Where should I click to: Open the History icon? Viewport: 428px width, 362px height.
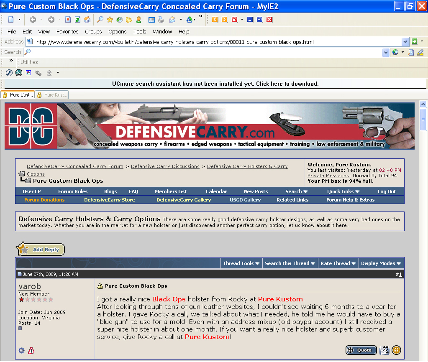[119, 20]
